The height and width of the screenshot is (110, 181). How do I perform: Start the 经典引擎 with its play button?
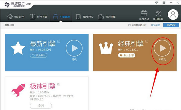(162, 48)
